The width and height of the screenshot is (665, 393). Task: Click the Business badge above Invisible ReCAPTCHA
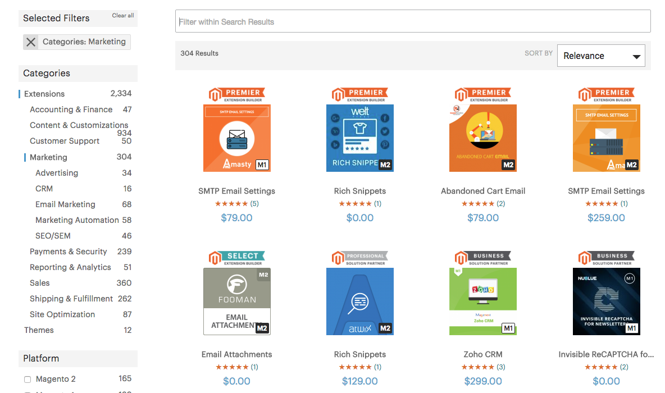point(606,258)
